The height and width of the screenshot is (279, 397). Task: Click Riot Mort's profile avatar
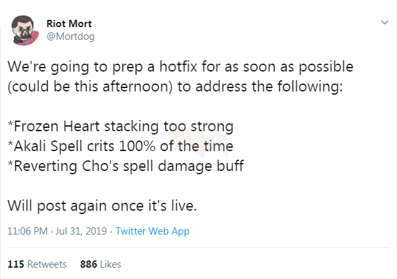point(24,30)
